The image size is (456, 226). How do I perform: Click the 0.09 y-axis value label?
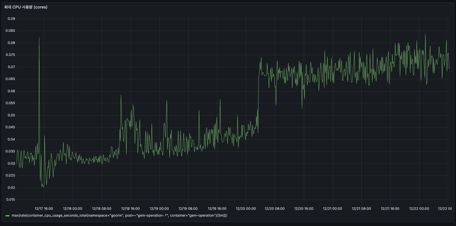pyautogui.click(x=11, y=19)
